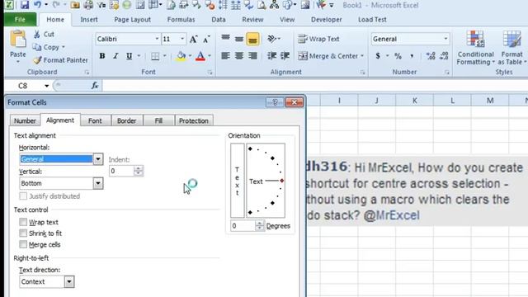Image resolution: width=528 pixels, height=297 pixels.
Task: Open the File tab
Action: point(20,20)
